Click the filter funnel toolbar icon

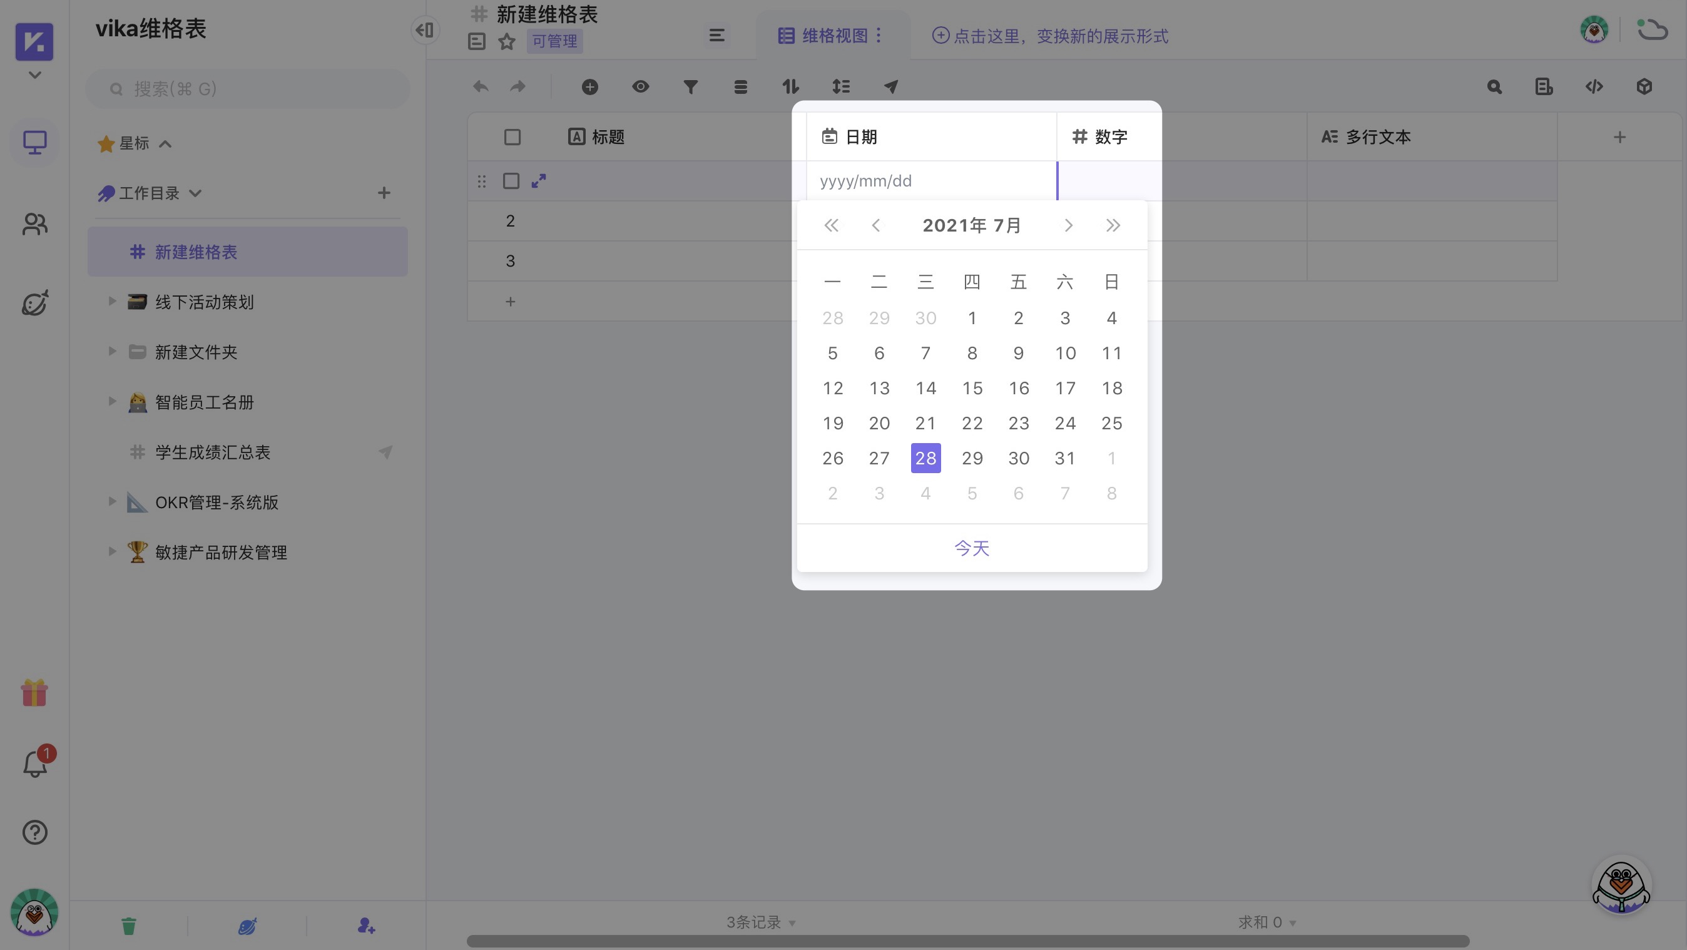click(690, 86)
